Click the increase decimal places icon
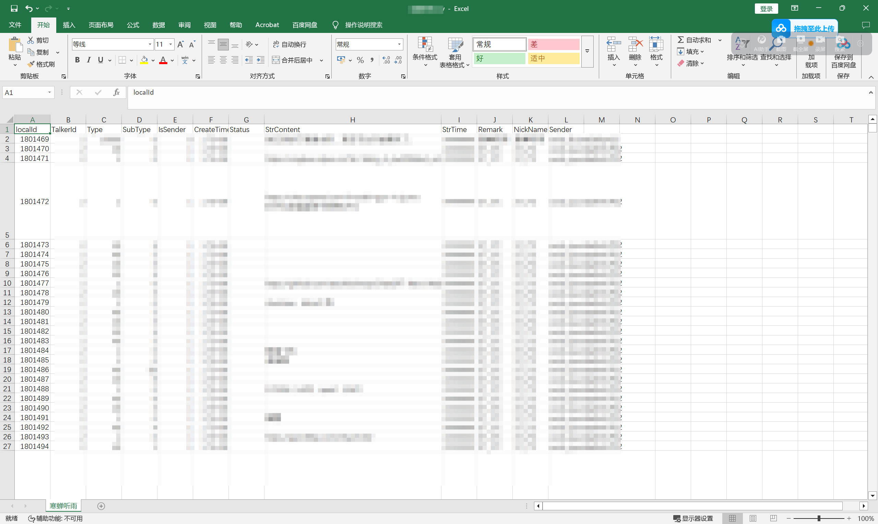878x524 pixels. pos(386,60)
